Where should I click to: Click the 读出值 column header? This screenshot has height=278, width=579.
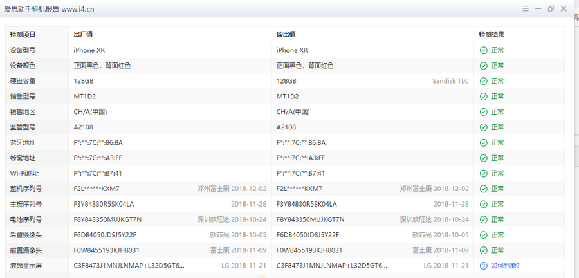pos(286,35)
